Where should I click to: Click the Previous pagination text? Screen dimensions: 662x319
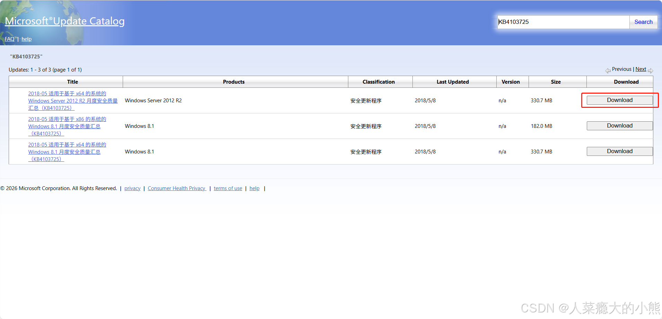[x=622, y=69]
